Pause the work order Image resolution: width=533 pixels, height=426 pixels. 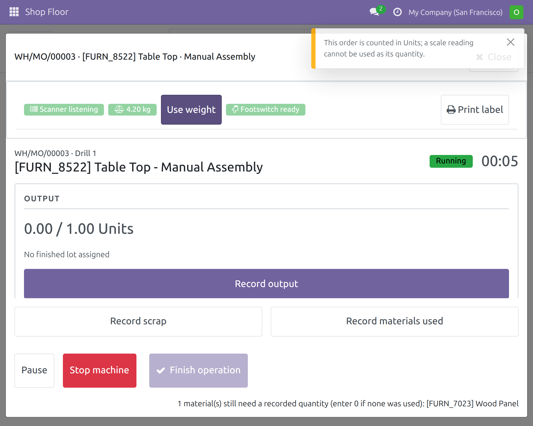click(34, 370)
